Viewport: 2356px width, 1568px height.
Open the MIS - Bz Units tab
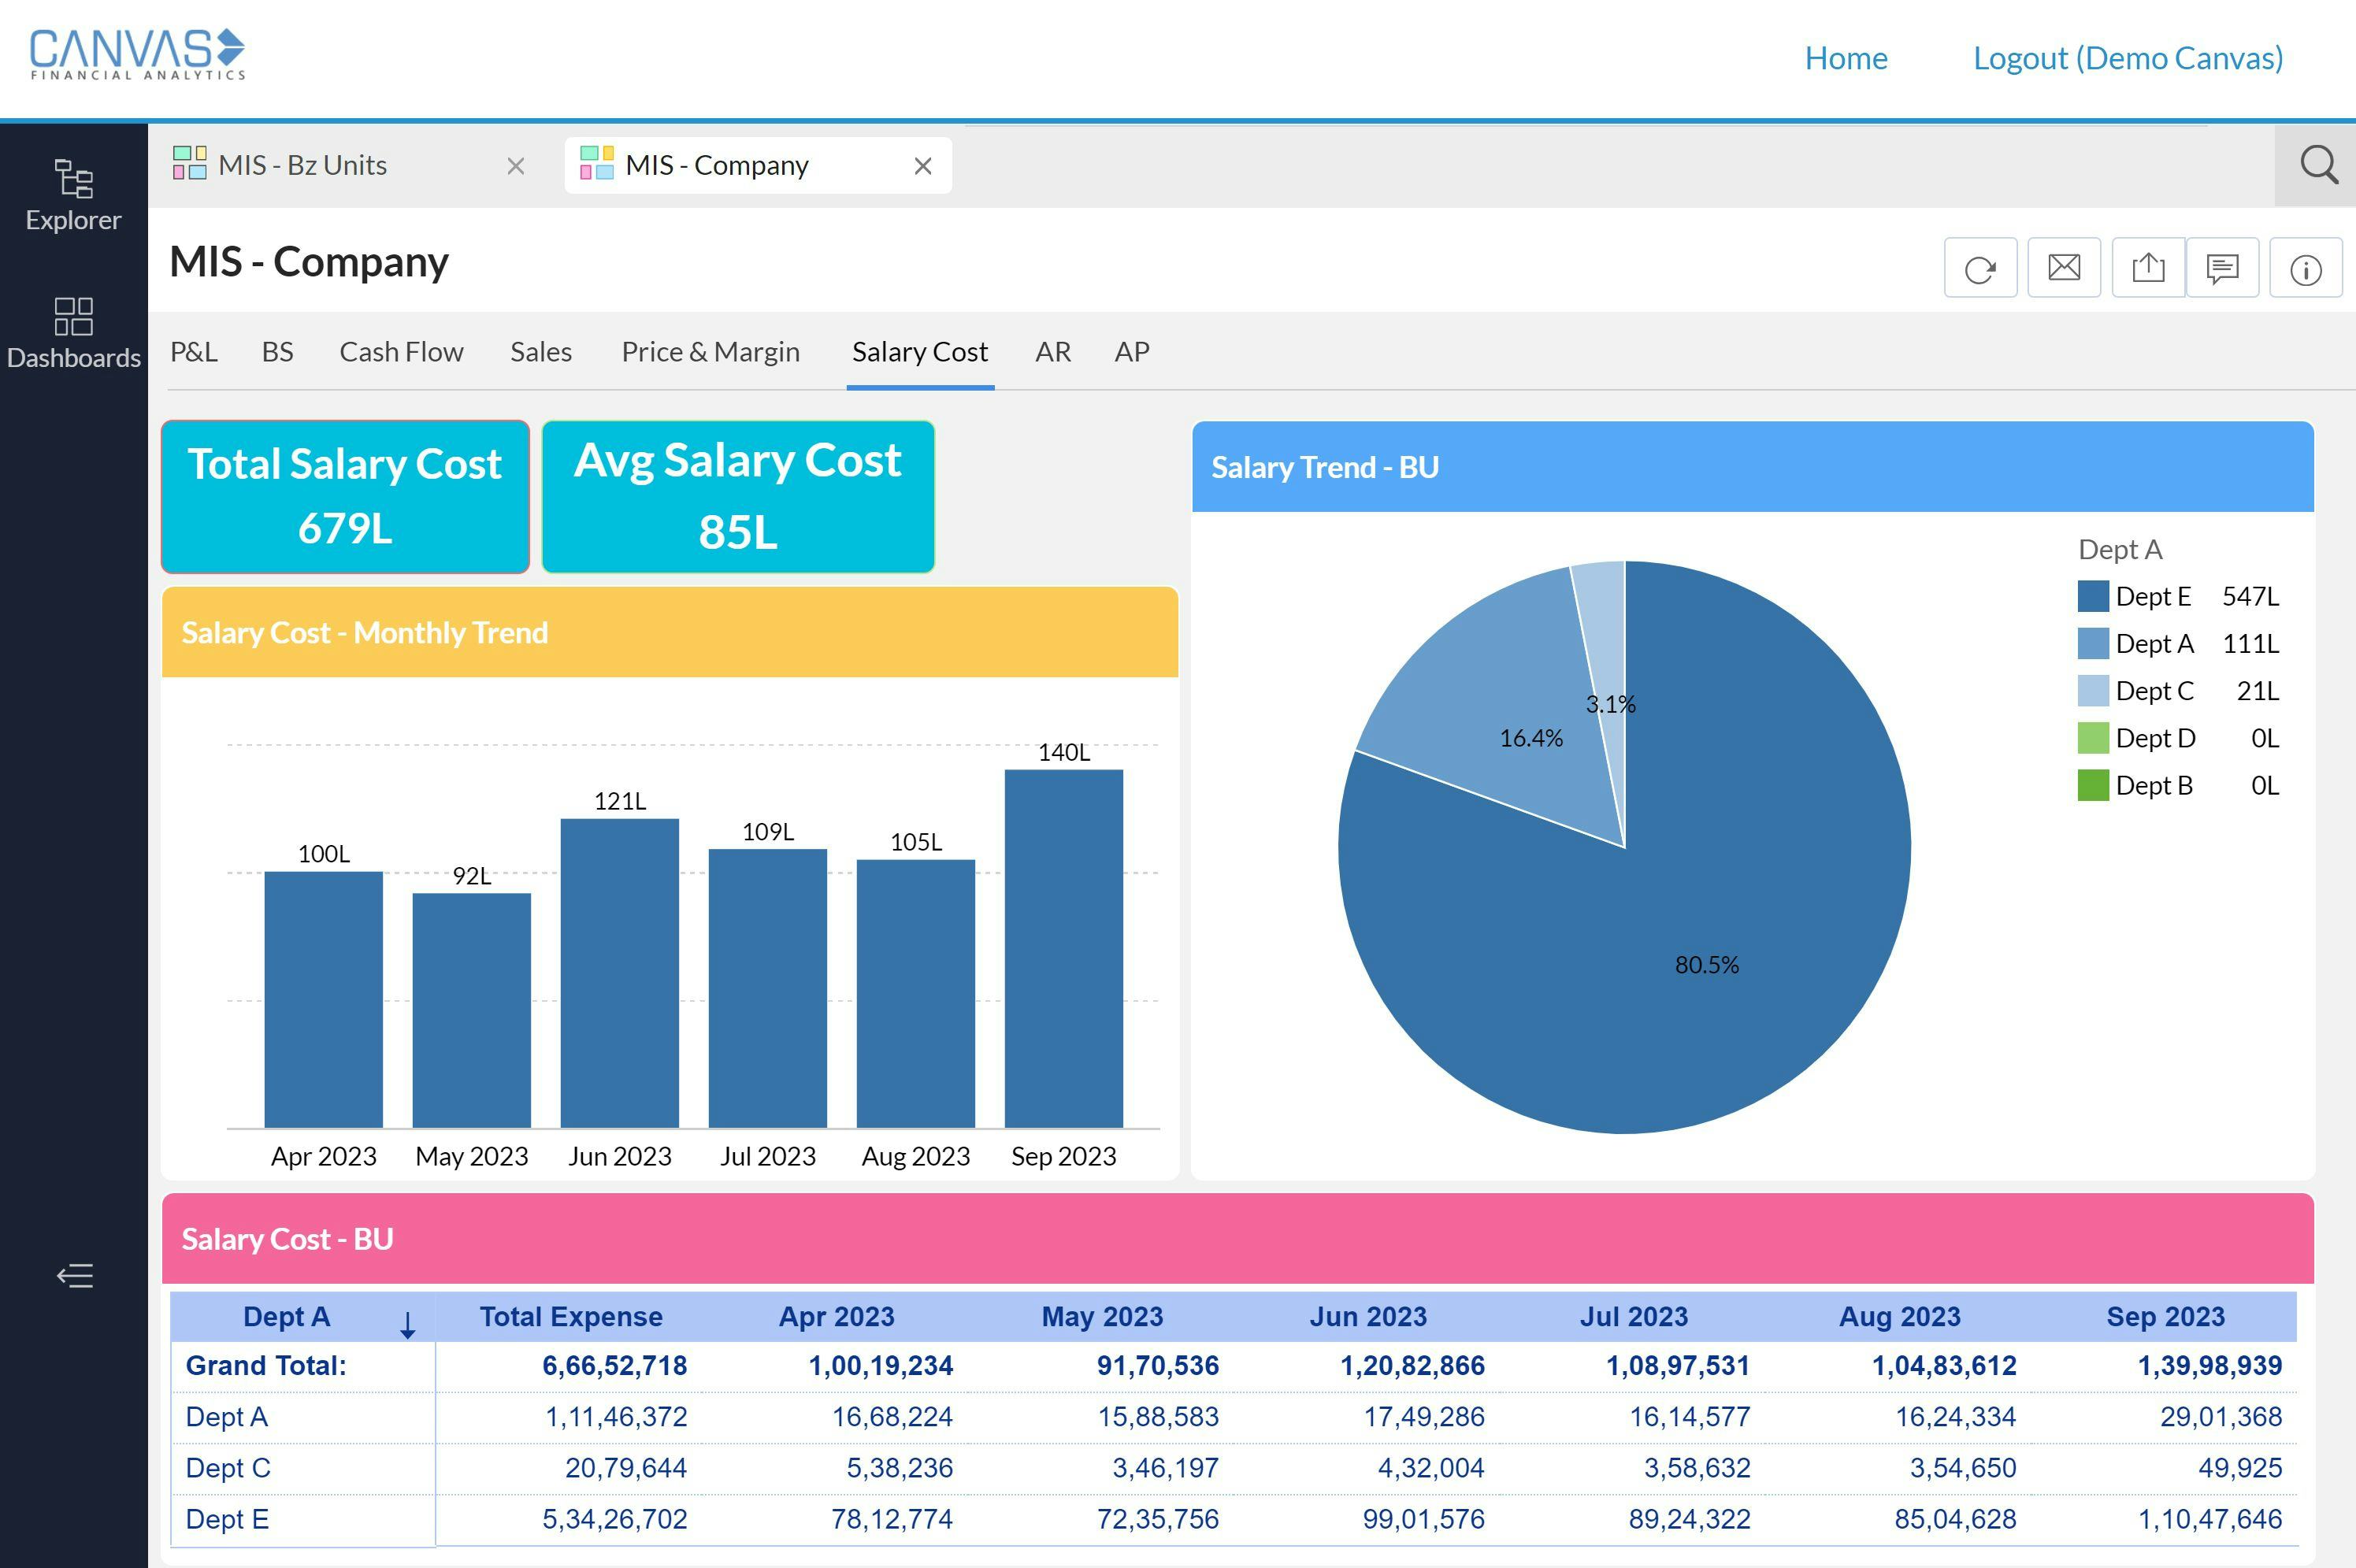(x=302, y=165)
